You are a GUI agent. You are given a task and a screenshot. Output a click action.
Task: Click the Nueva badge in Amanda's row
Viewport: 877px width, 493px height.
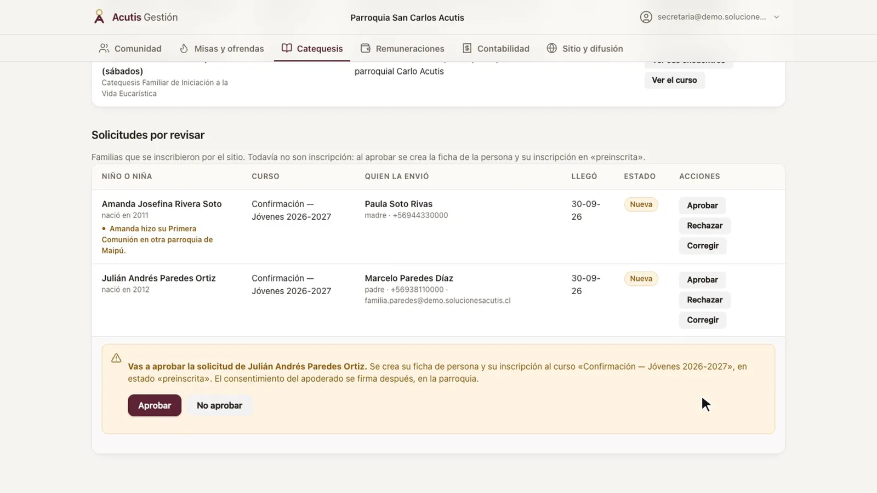tap(641, 204)
